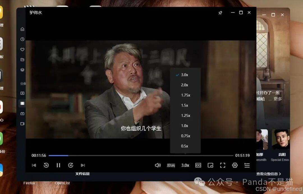Select 3.0x in speed menu
This screenshot has height=194, width=303.
coord(185,75)
